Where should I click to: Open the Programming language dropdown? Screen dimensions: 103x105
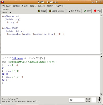tap(10, 99)
